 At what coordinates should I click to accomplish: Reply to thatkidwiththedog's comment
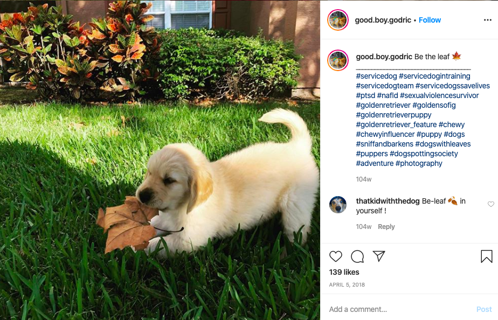386,227
